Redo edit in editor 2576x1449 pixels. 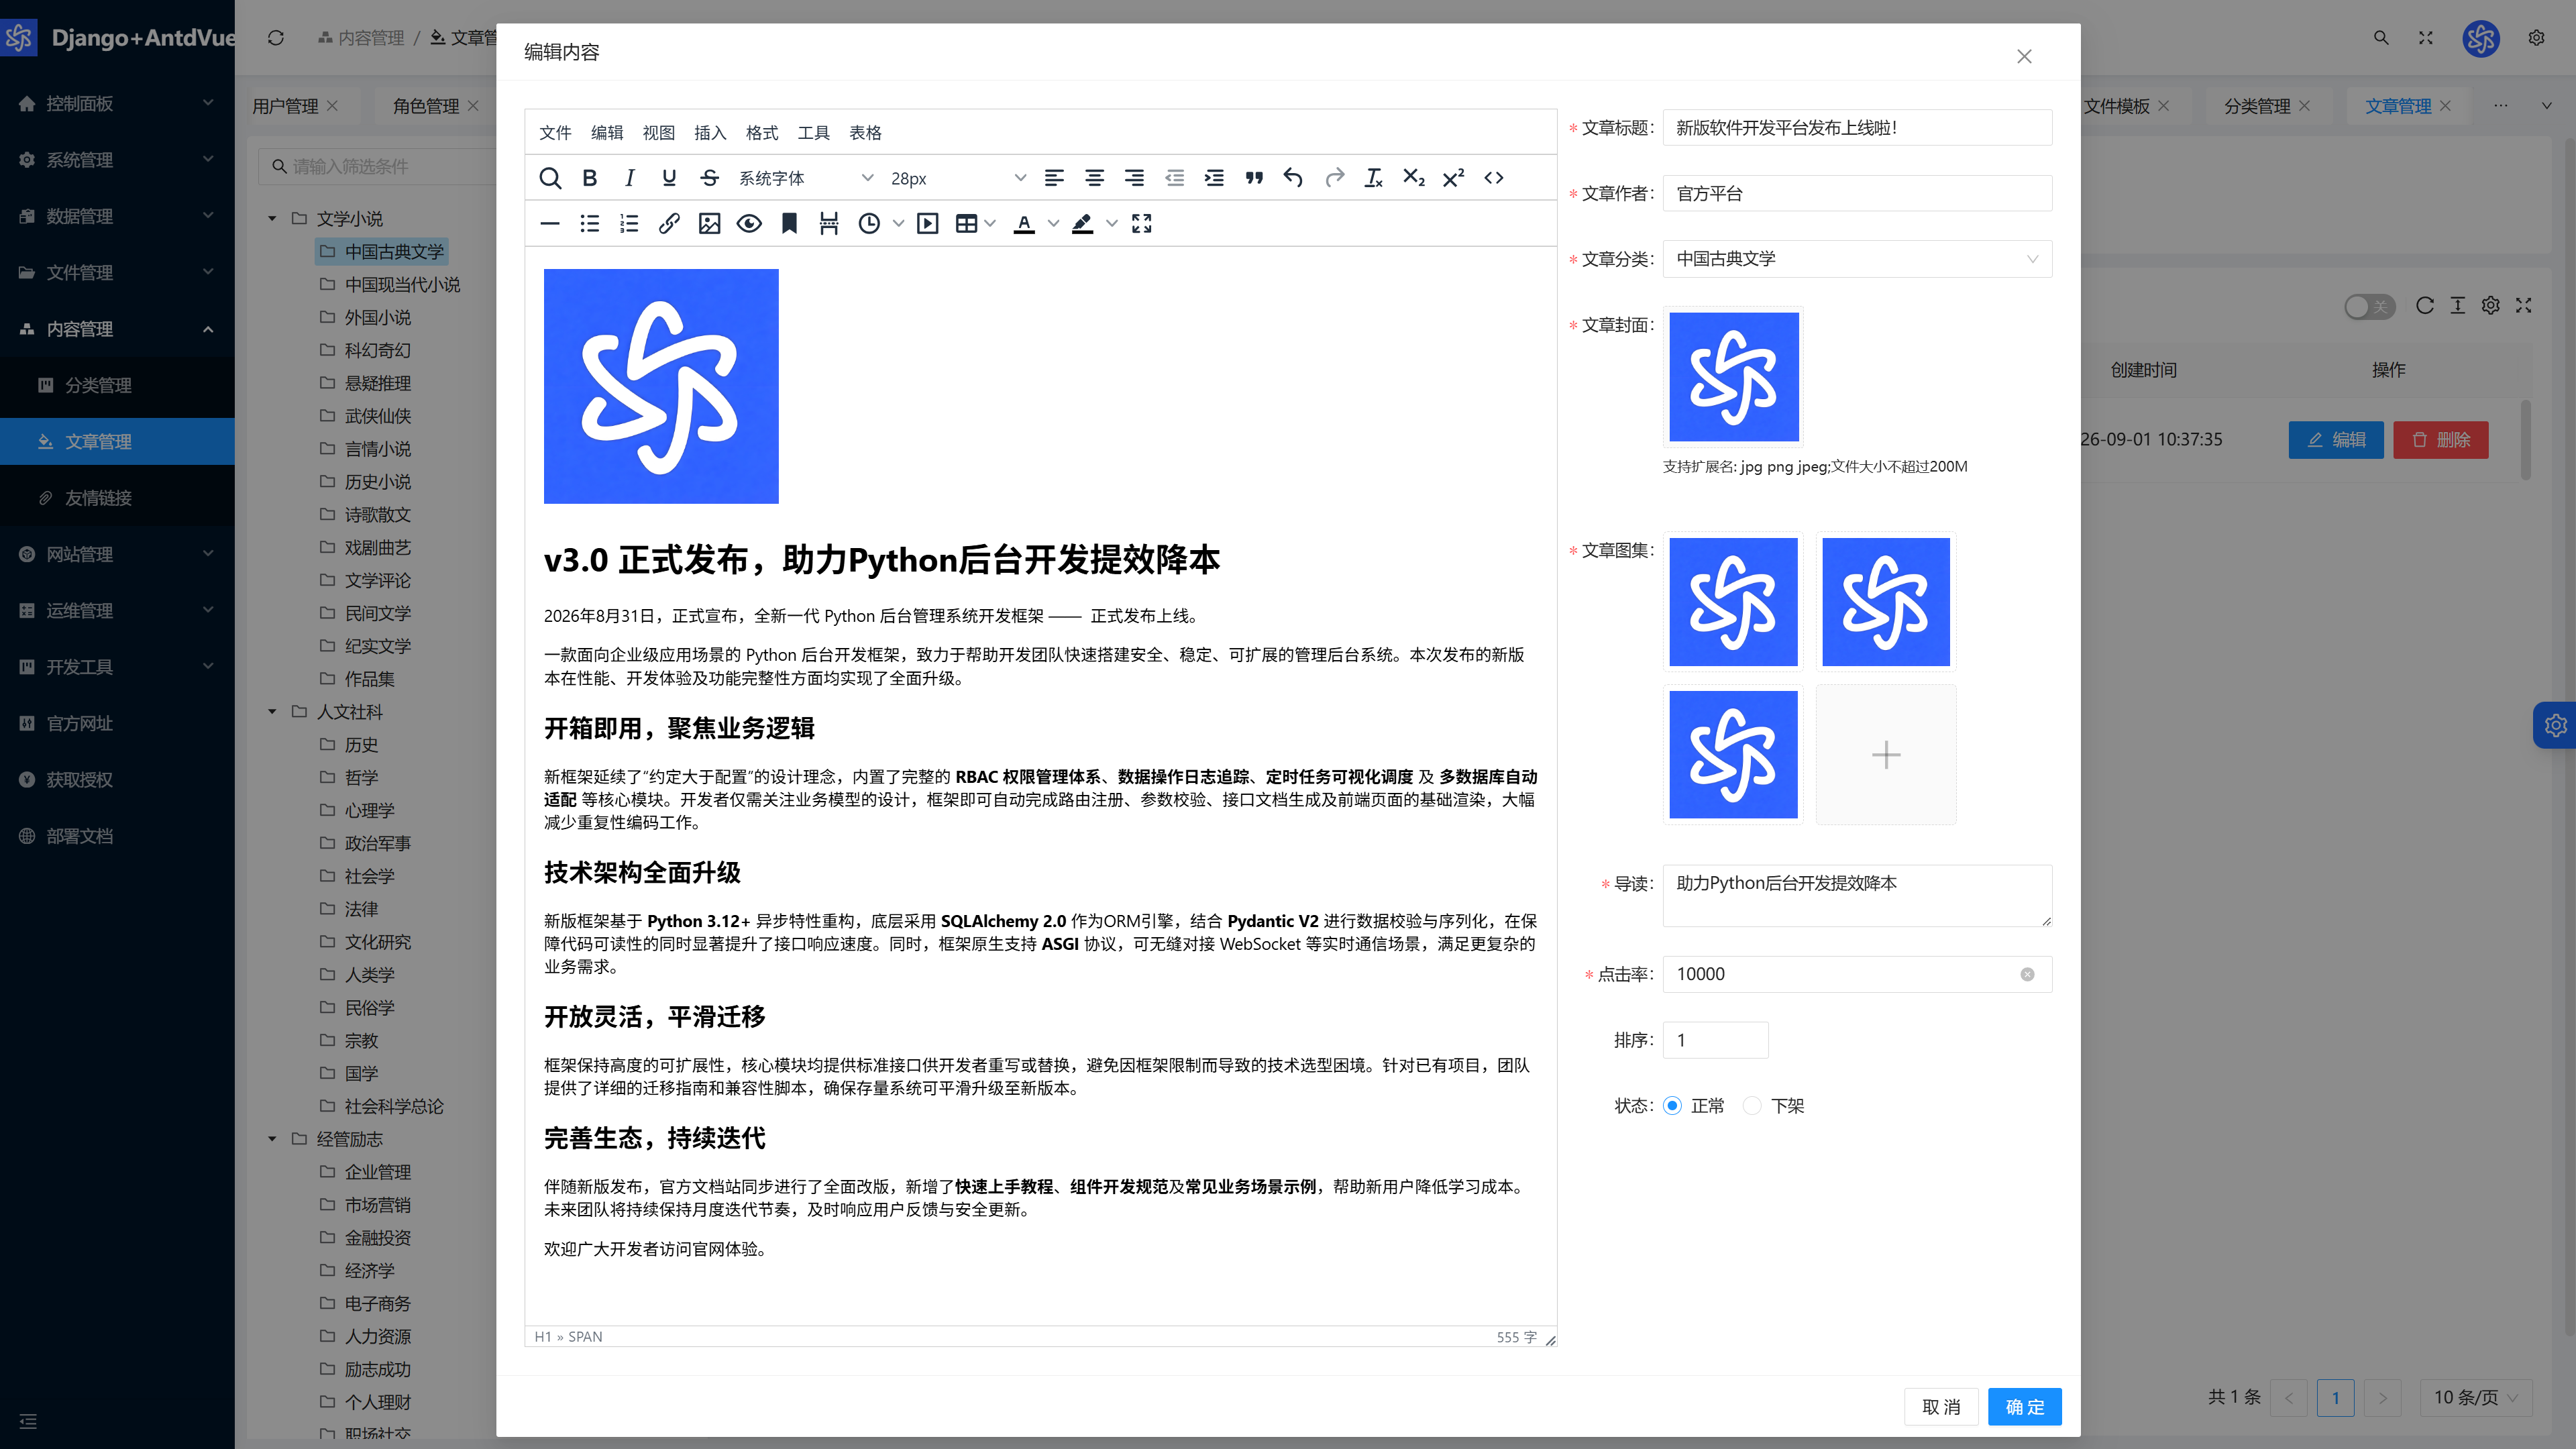point(1334,178)
